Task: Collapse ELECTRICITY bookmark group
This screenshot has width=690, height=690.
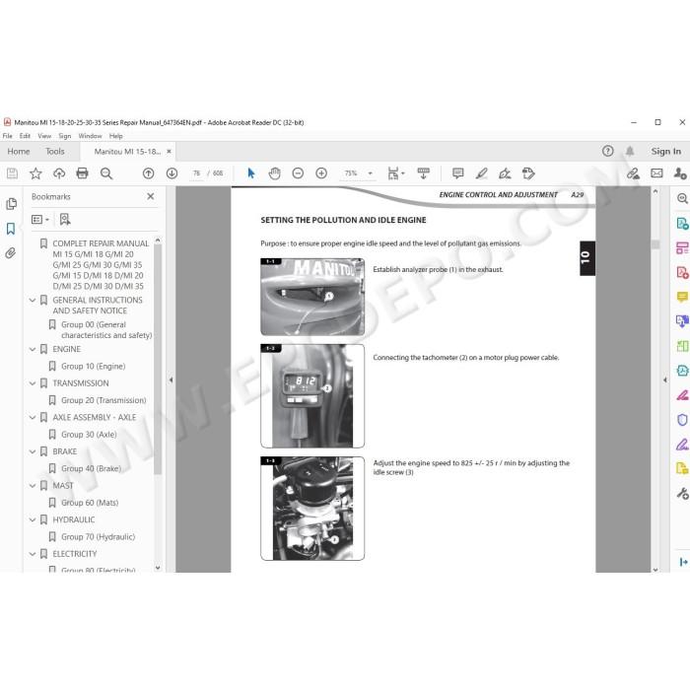Action: [x=33, y=554]
